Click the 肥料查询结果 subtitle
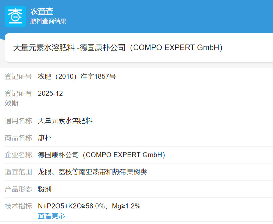The height and width of the screenshot is (224, 273). (48, 21)
